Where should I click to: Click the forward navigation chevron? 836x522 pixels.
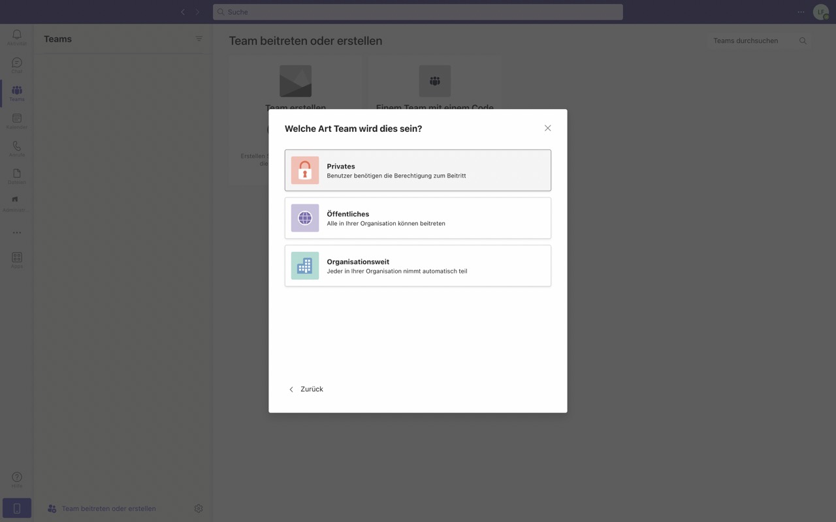pos(197,12)
